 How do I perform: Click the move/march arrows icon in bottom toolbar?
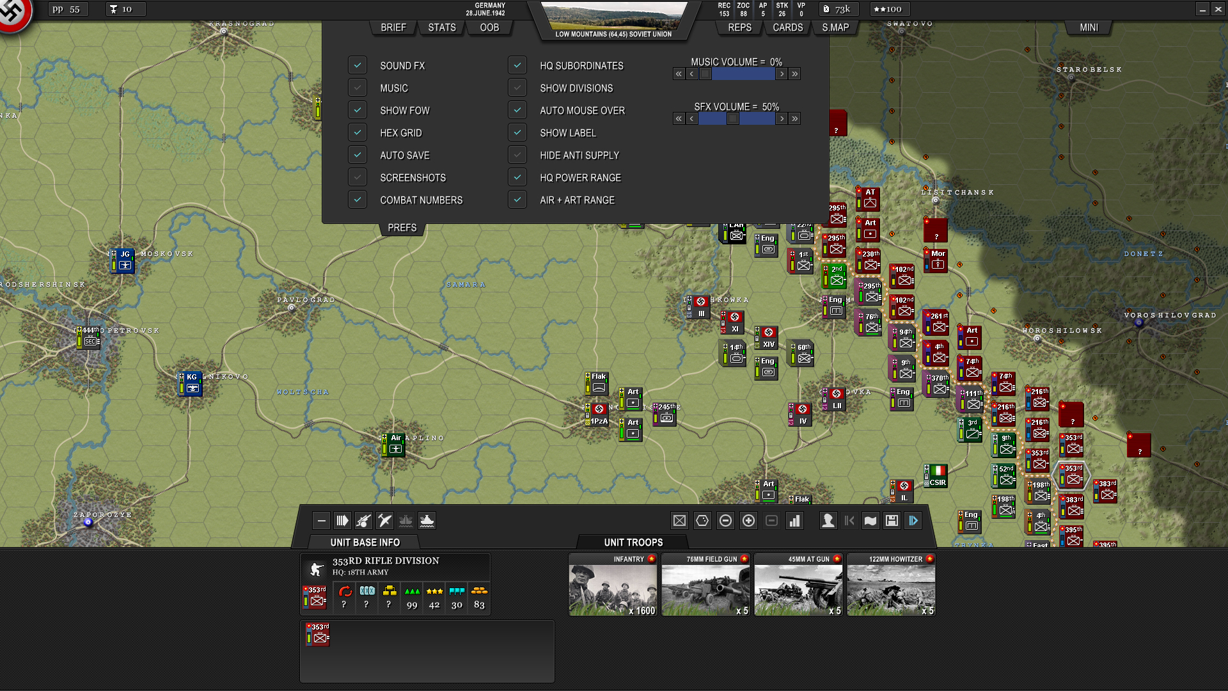342,521
